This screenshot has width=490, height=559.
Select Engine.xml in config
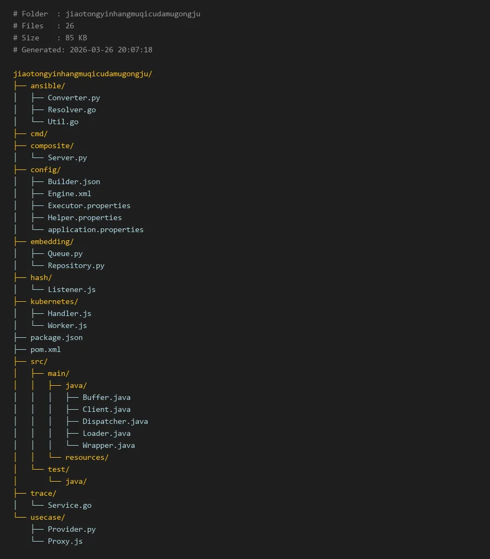click(x=69, y=193)
